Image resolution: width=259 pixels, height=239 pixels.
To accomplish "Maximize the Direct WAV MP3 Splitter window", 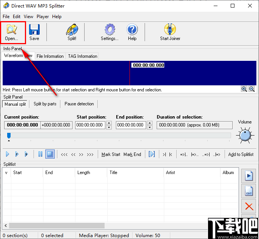I will [233, 6].
